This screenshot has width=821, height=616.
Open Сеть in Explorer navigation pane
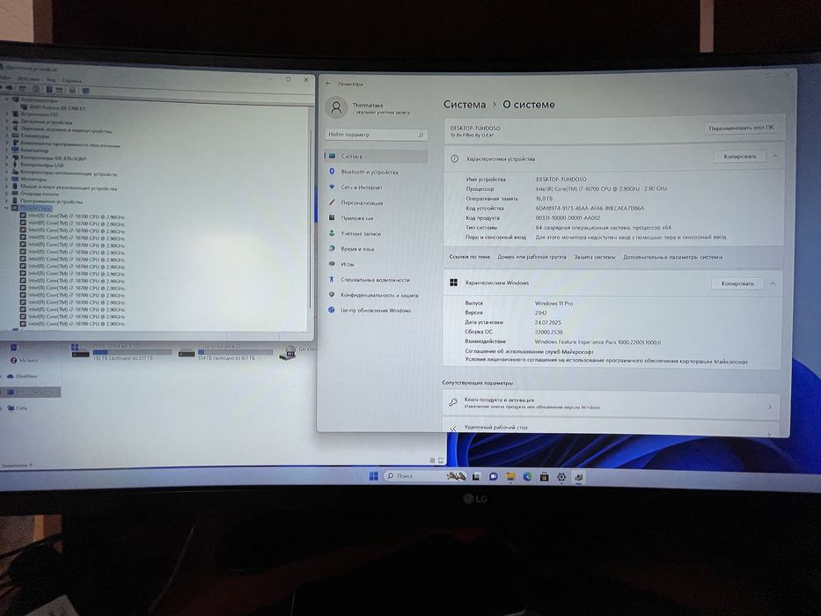(18, 408)
